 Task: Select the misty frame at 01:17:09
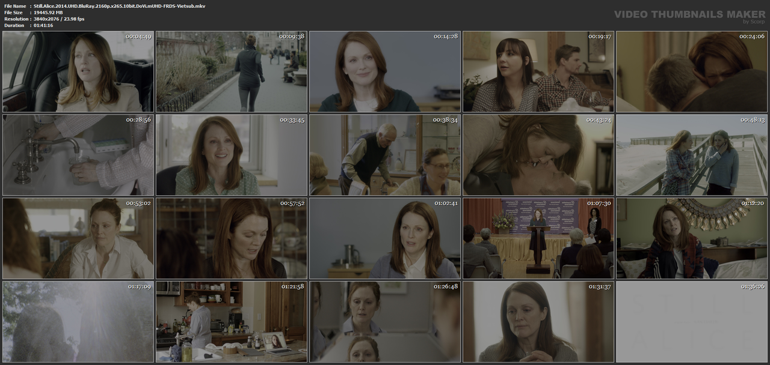coord(78,322)
